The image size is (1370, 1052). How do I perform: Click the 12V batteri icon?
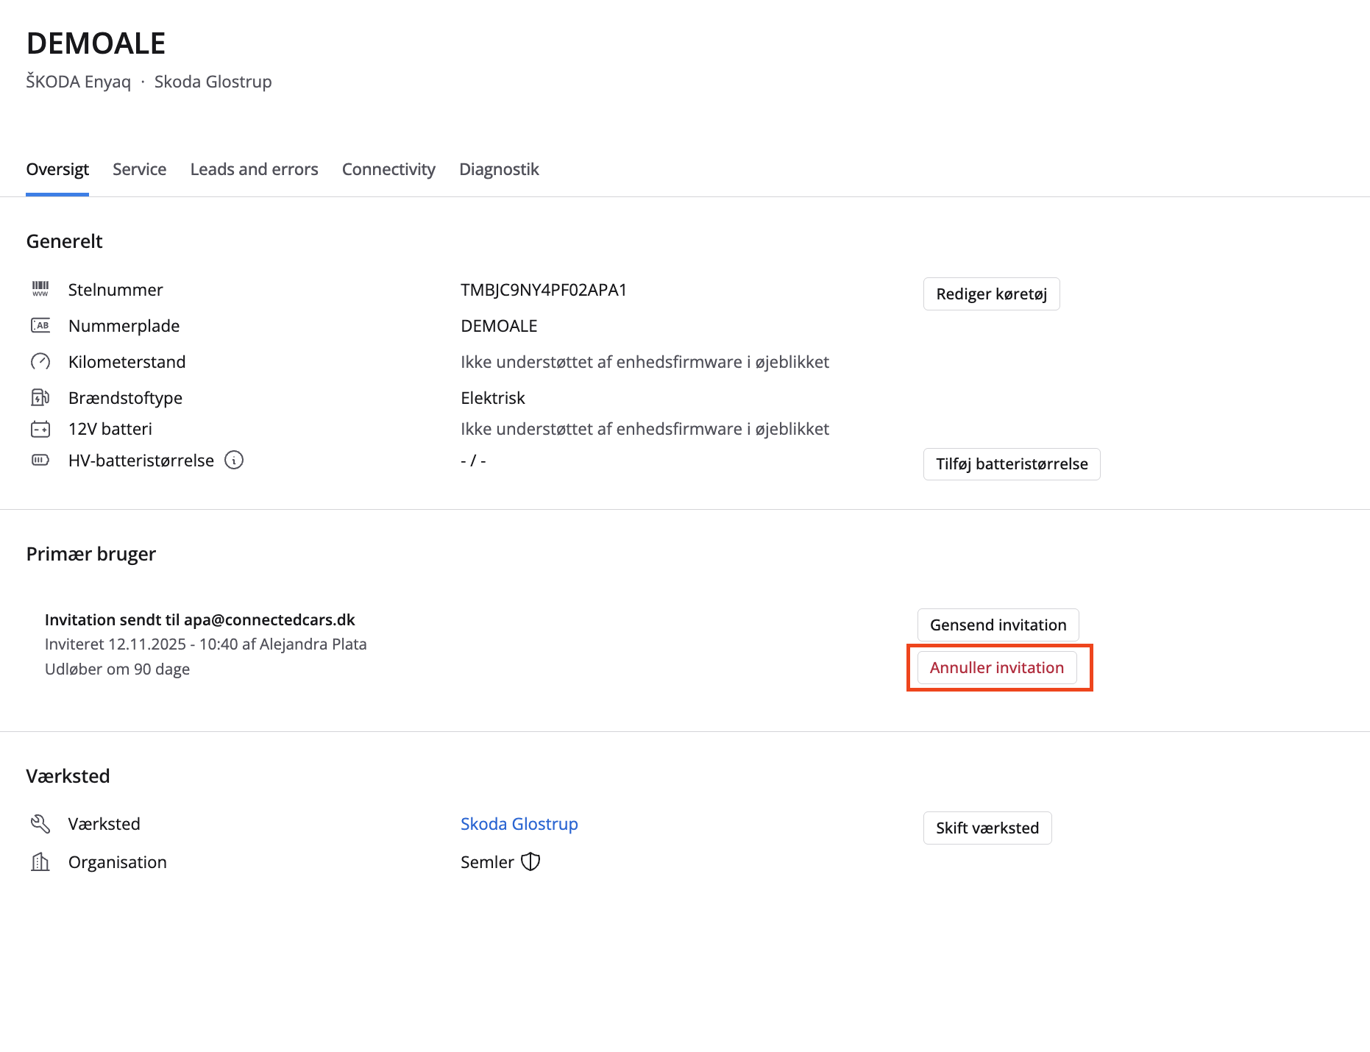point(40,429)
